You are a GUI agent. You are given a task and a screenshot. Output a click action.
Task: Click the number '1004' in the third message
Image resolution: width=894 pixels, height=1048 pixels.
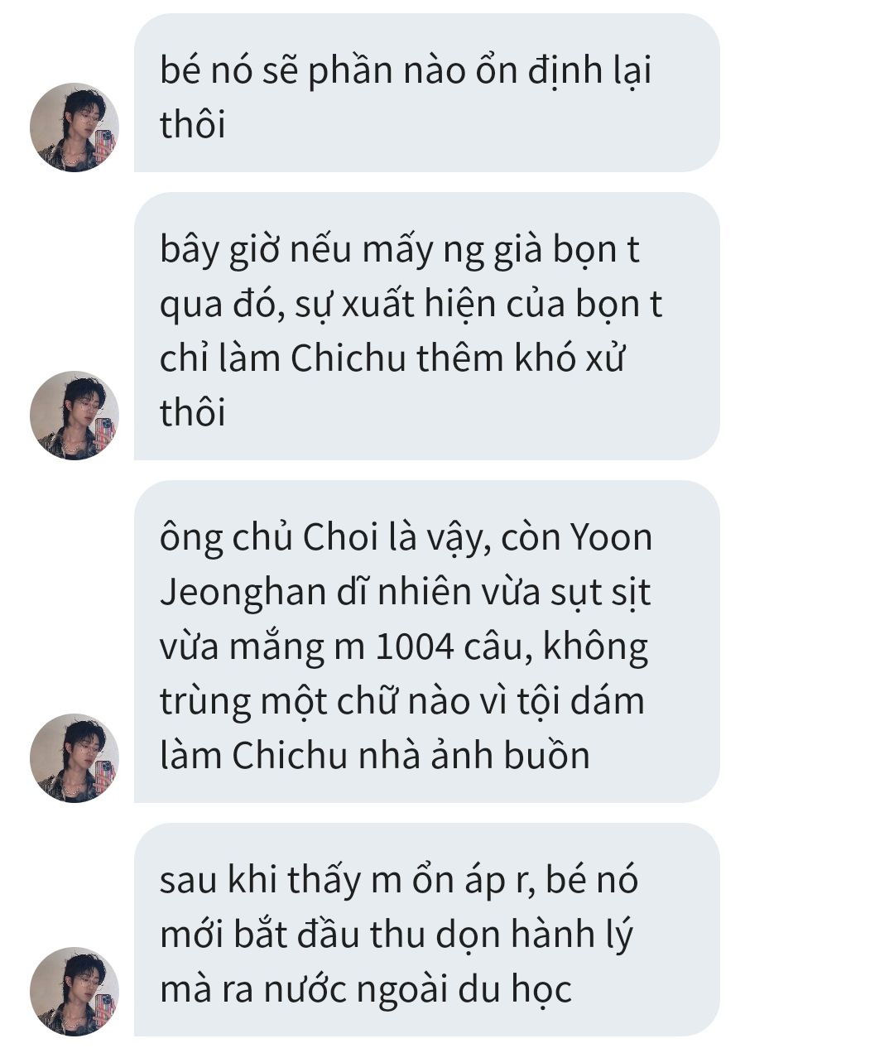click(415, 647)
